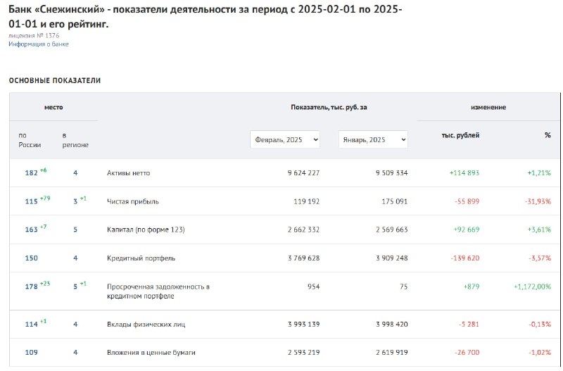563x371 pixels.
Task: Select the Вклады физических лиц label
Action: pos(146,325)
